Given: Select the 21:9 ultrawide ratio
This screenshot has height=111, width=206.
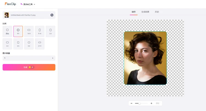Looking at the screenshot, I should pos(40,44).
